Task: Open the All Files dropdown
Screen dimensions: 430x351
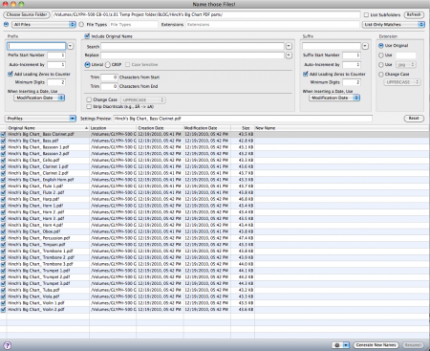Action: click(x=44, y=24)
